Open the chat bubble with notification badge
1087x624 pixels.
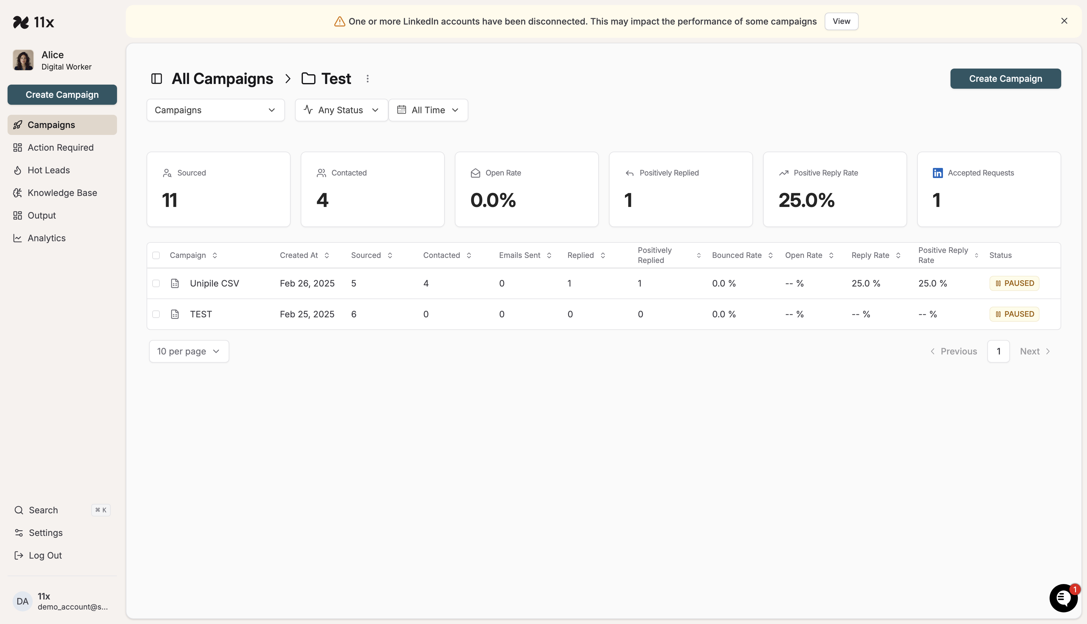(1063, 598)
